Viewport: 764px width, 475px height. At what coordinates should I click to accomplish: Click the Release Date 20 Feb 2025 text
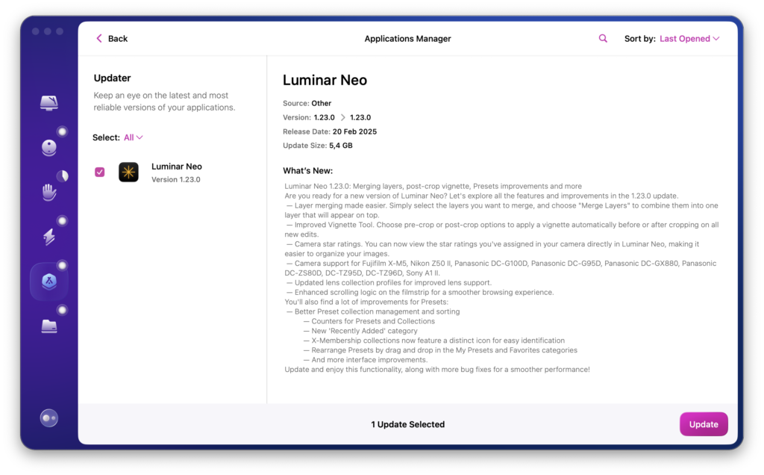[330, 131]
